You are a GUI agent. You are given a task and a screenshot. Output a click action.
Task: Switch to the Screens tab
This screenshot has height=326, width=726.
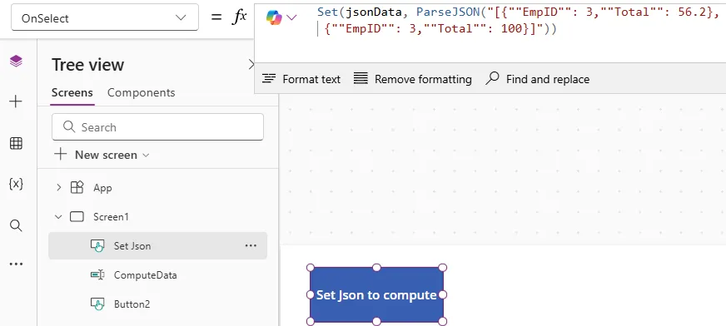pyautogui.click(x=72, y=92)
